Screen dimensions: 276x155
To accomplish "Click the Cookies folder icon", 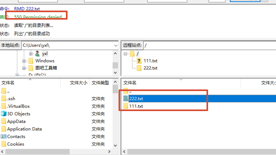I will 4,144.
